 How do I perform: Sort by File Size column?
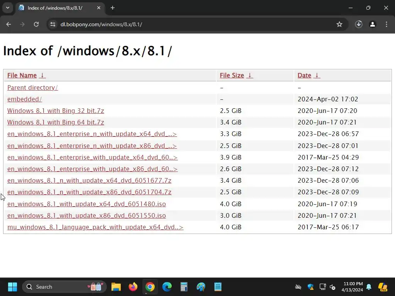236,75
